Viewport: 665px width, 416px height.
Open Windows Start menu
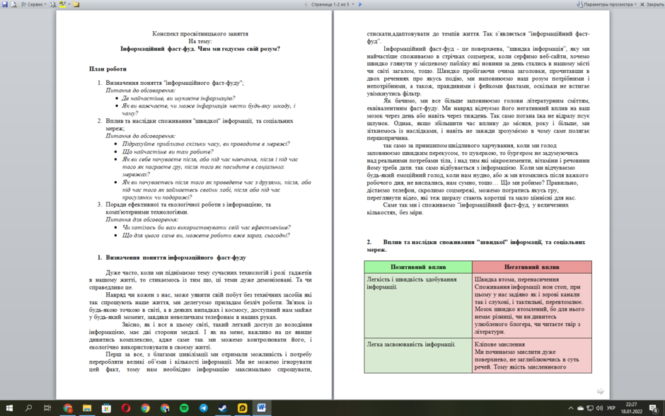[x=9, y=408]
